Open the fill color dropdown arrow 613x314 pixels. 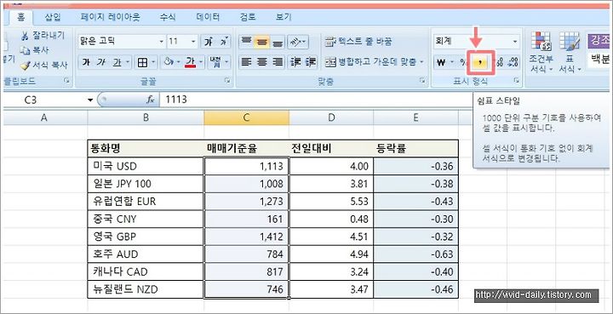(179, 62)
